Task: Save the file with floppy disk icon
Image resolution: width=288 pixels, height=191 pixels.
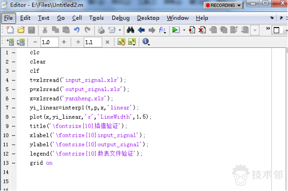Action: 31,30
